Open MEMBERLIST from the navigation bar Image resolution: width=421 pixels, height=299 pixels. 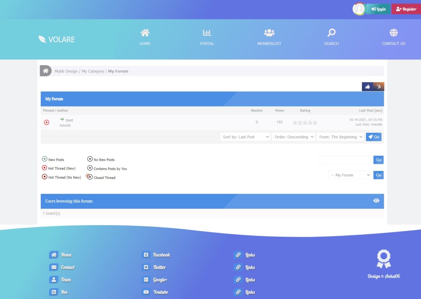click(269, 37)
